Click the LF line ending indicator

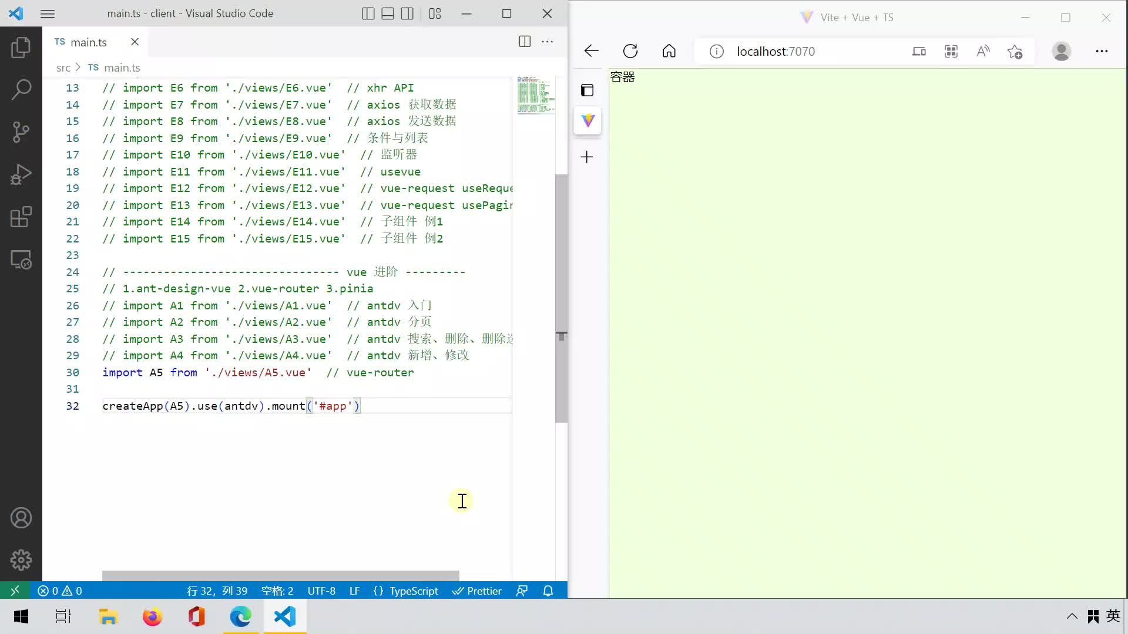tap(355, 591)
